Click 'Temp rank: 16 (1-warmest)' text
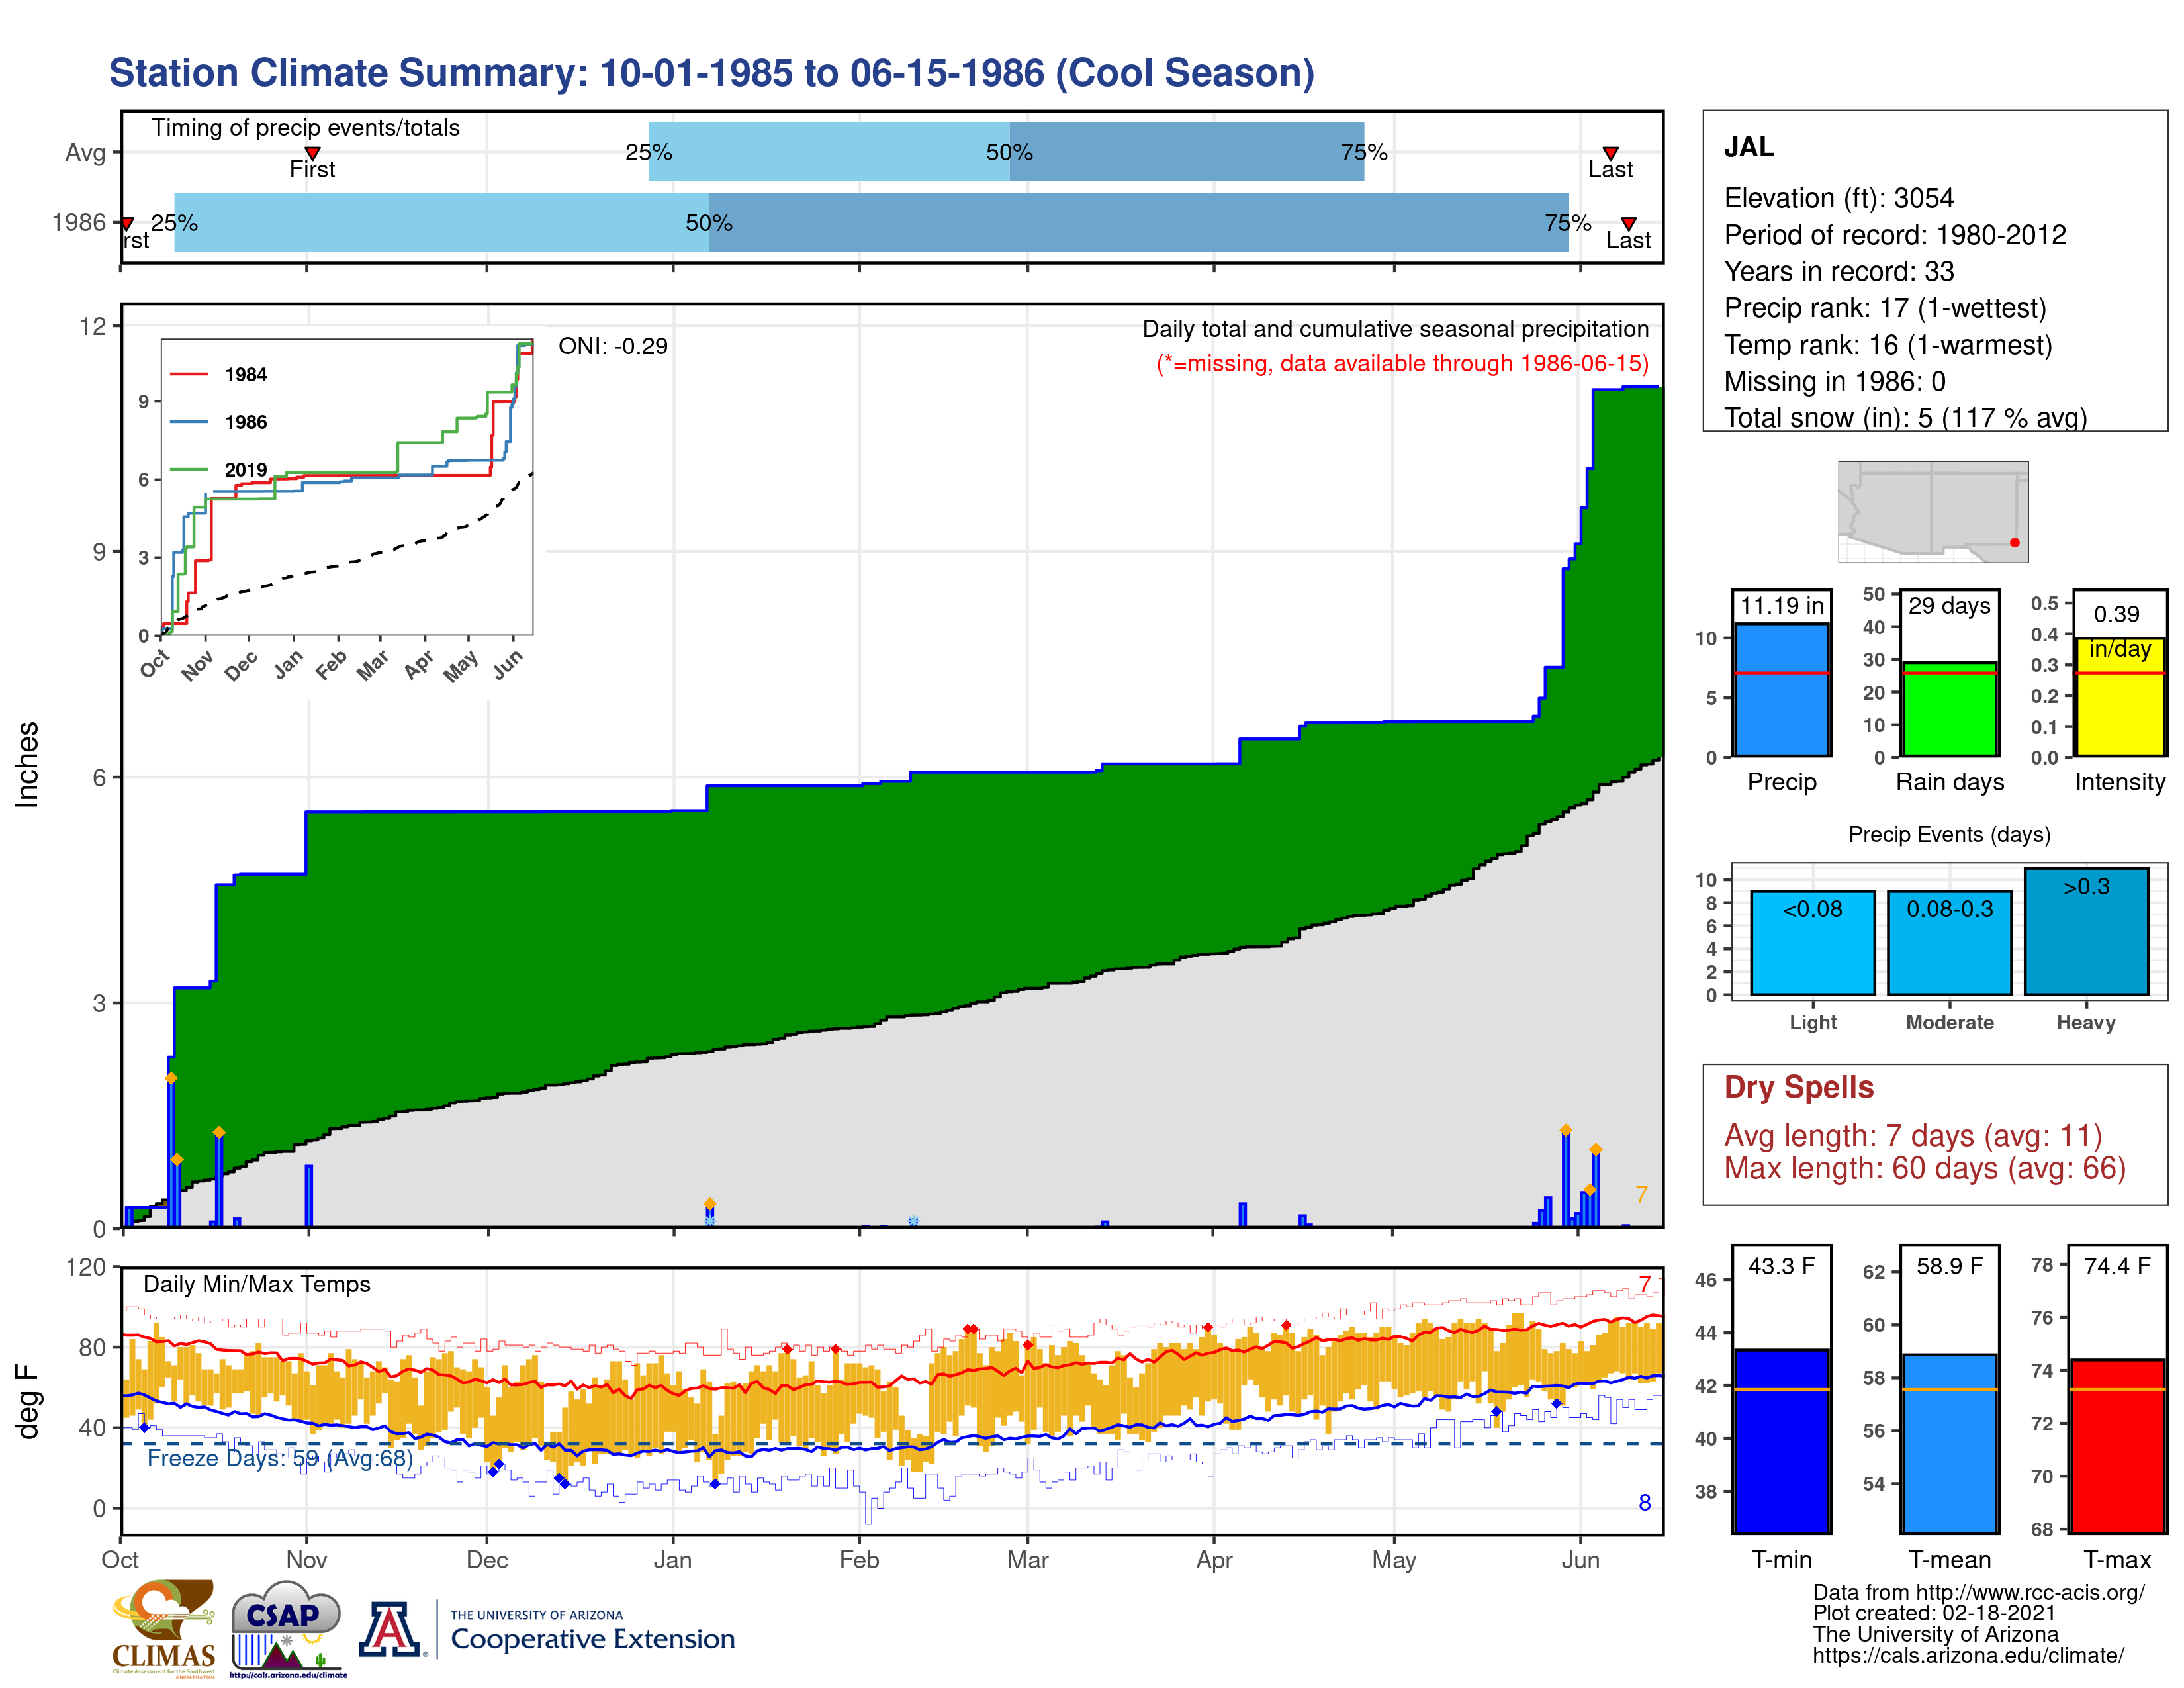 click(x=1888, y=345)
